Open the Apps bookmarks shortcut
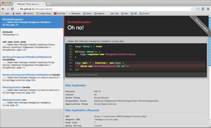 click(x=6, y=13)
